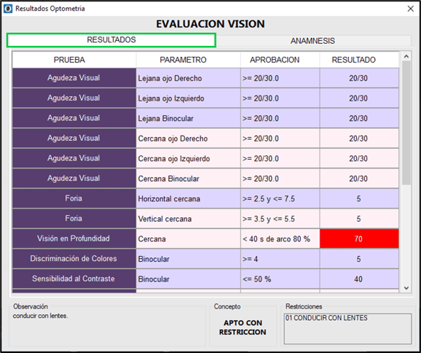Click the vertical scrollbar thumb
The image size is (421, 353).
tap(406, 123)
